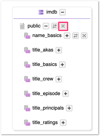Expand the title_basics table
100x136 pixels.
pos(62,65)
